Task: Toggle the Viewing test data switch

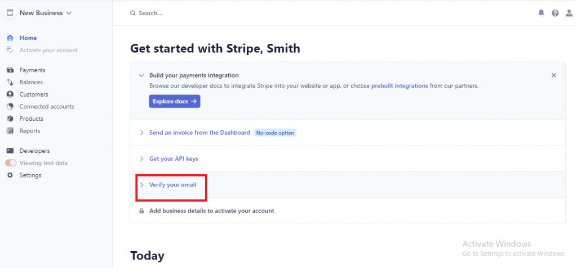Action: 11,163
